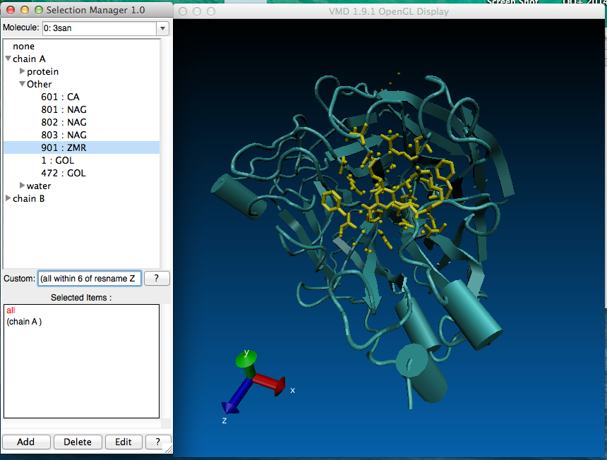The image size is (607, 460).
Task: Select the red 'all' item in list
Action: (x=11, y=310)
